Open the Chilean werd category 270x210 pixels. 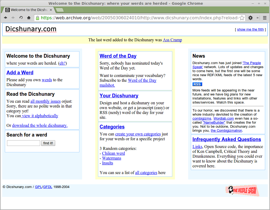(114, 153)
